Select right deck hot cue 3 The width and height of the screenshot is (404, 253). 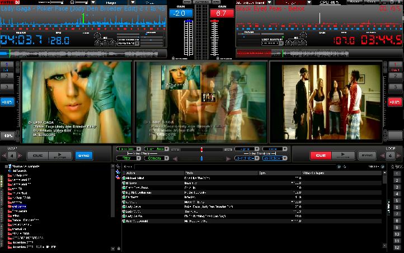pyautogui.click(x=395, y=87)
